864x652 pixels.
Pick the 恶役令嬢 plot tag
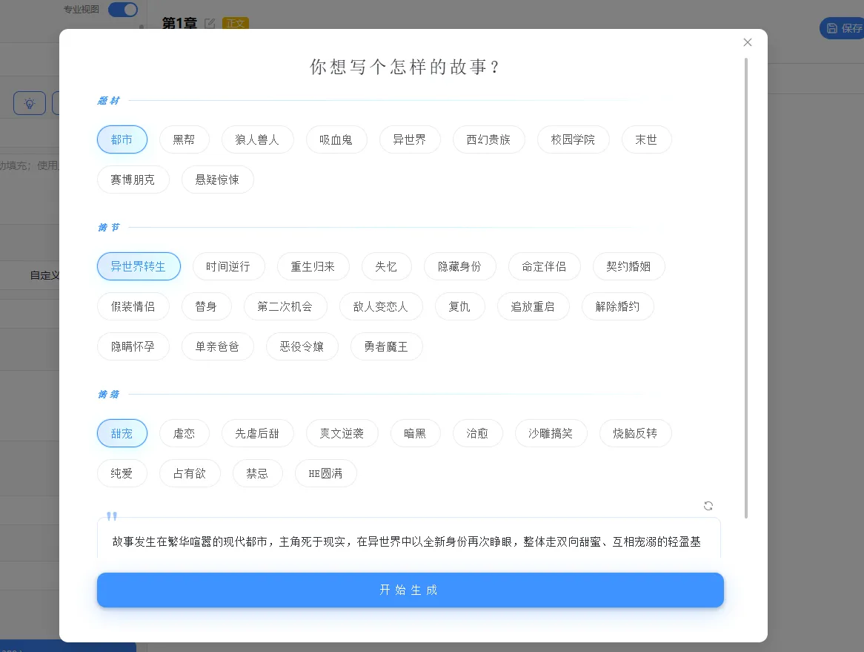pos(302,346)
